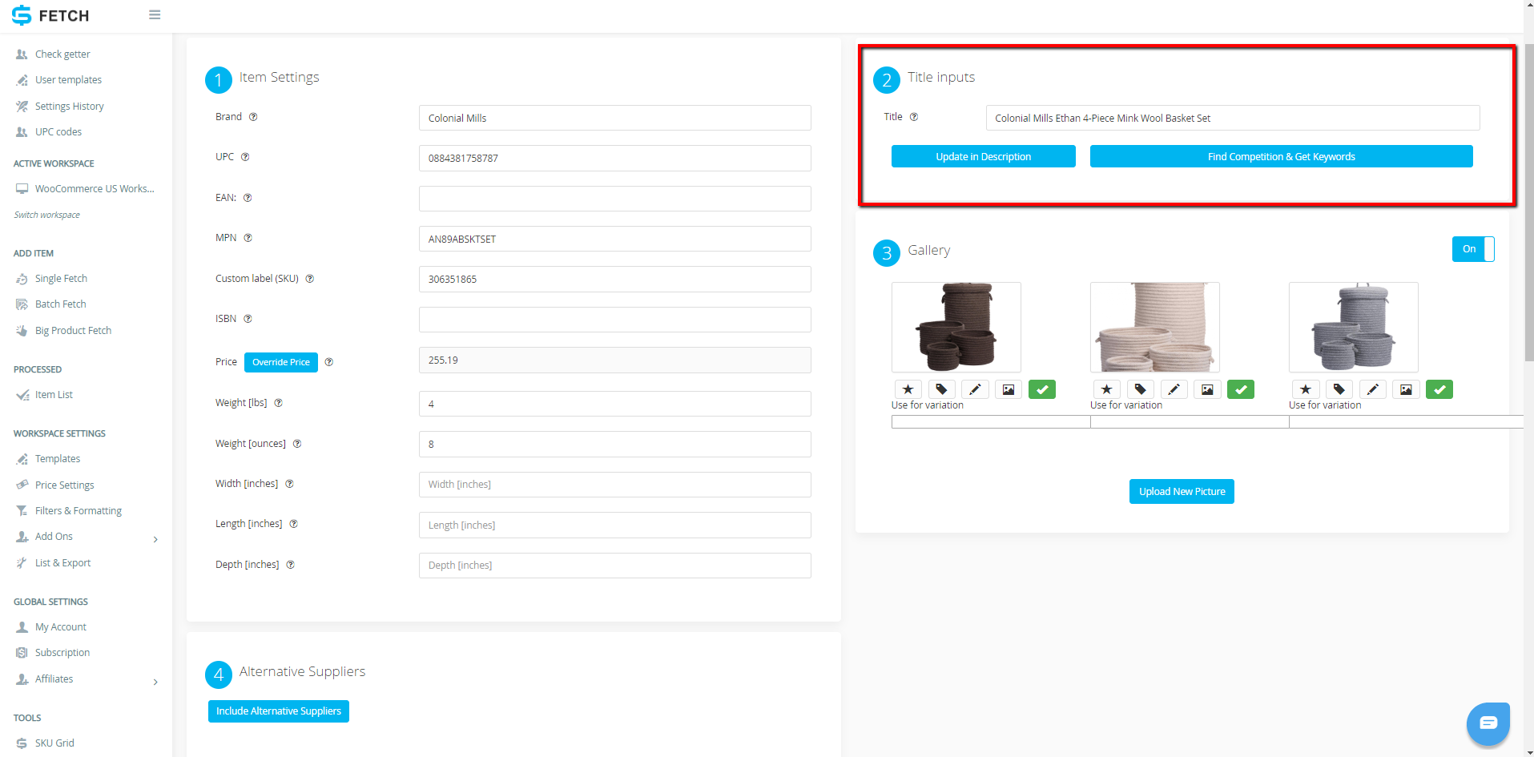Viewport: 1534px width, 757px height.
Task: Select the gray basket set thumbnail
Action: click(x=1354, y=327)
